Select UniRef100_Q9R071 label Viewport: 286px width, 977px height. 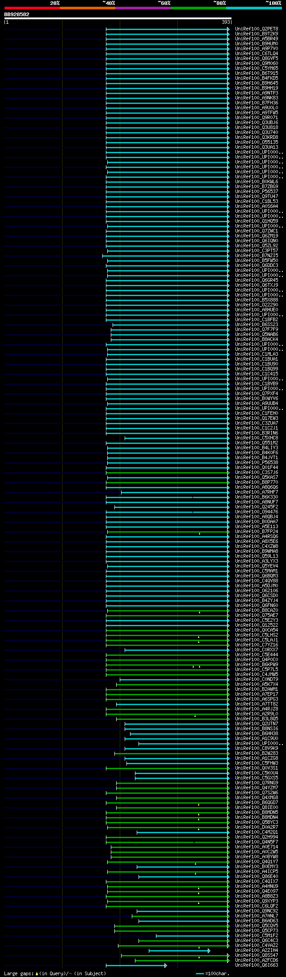tap(257, 118)
